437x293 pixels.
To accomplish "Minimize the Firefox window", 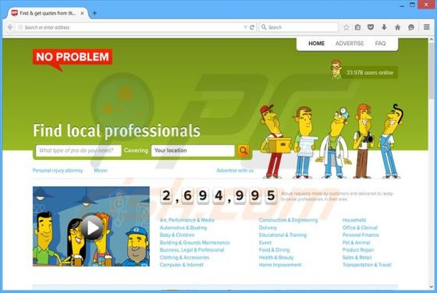I will 402,5.
